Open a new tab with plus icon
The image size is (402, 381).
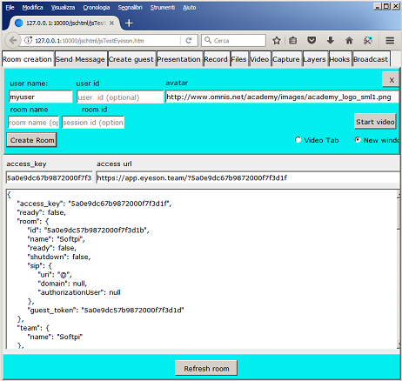tap(129, 23)
